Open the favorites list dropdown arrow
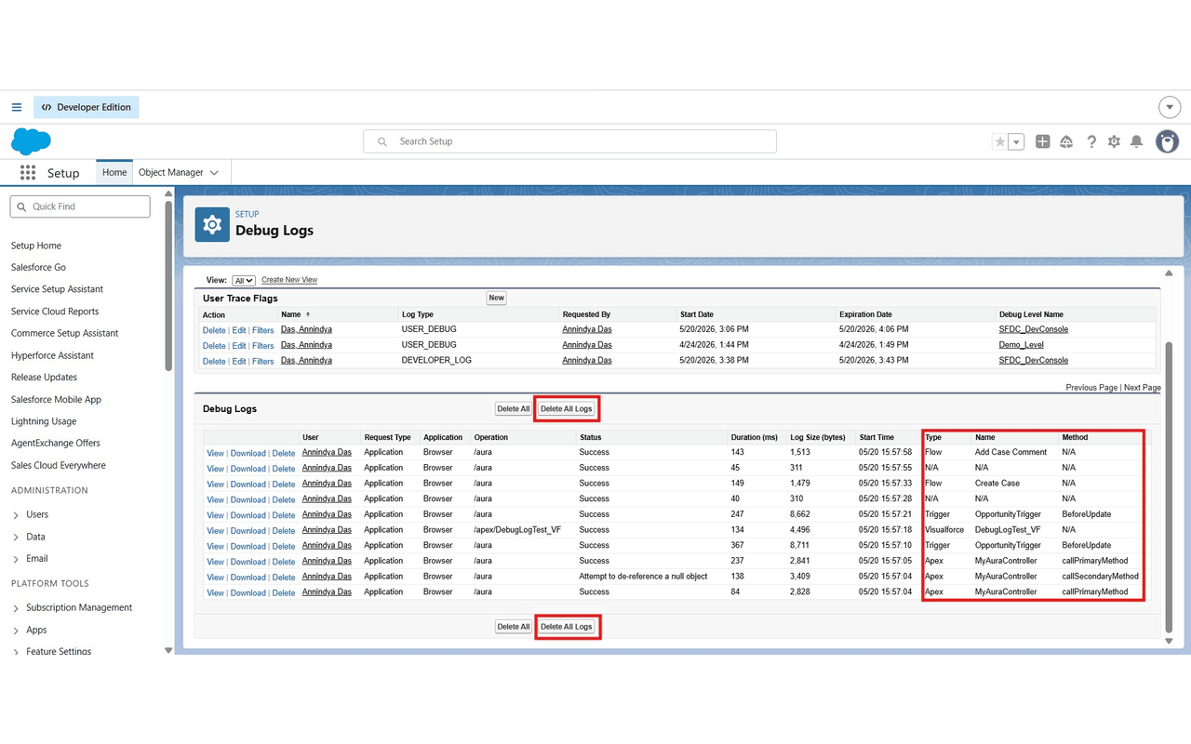The height and width of the screenshot is (744, 1191). [x=1017, y=141]
